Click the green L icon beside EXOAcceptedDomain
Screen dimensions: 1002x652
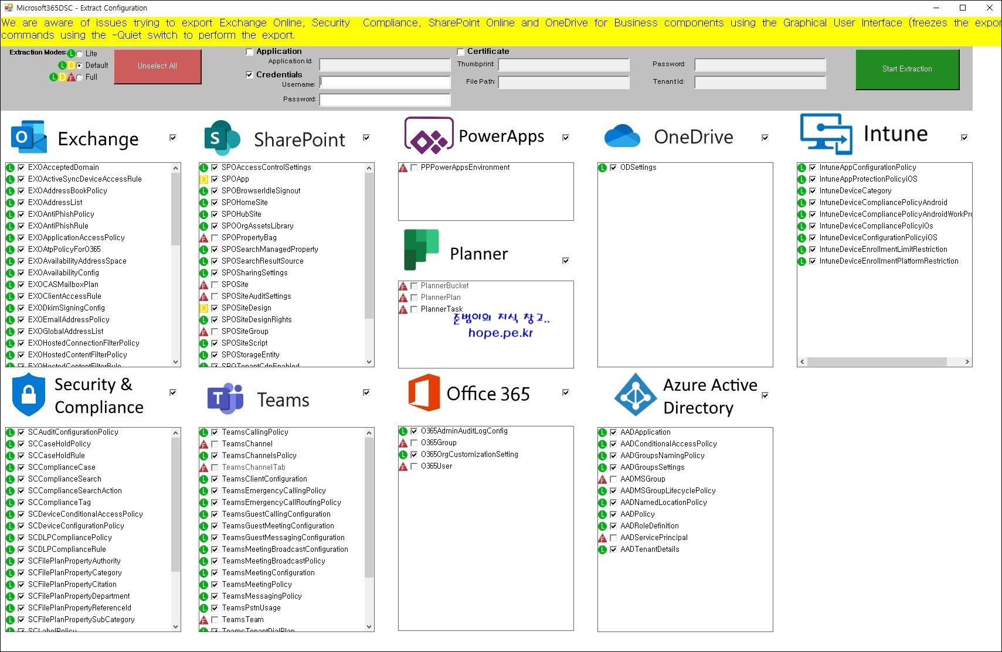[x=11, y=168]
